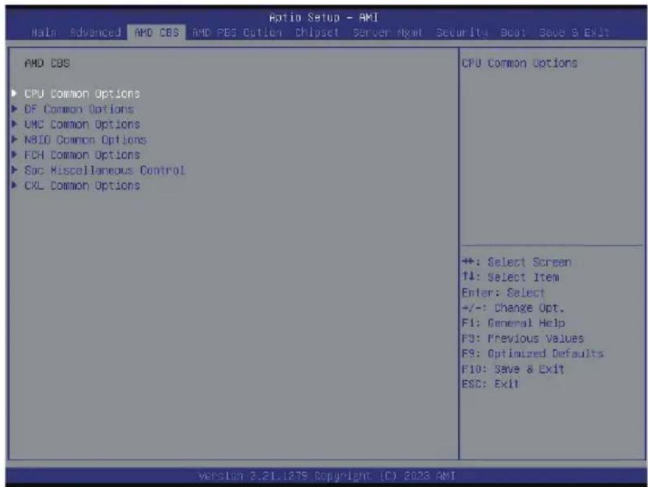
Task: Click arrow beside CPU Common Options
Action: click(x=14, y=94)
